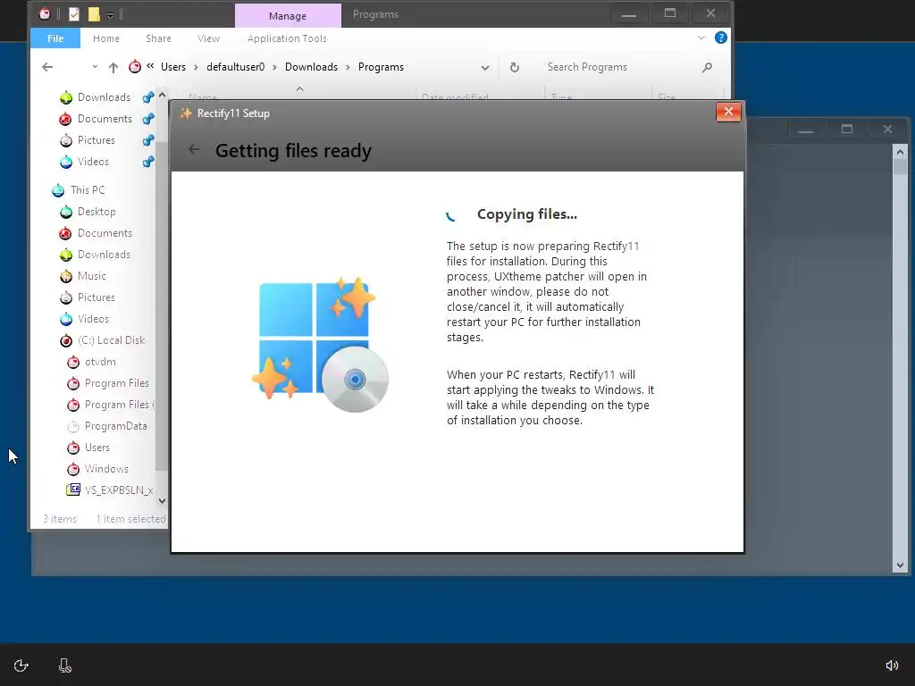The width and height of the screenshot is (915, 686).
Task: Click the Pictures icon under This PC
Action: [66, 297]
